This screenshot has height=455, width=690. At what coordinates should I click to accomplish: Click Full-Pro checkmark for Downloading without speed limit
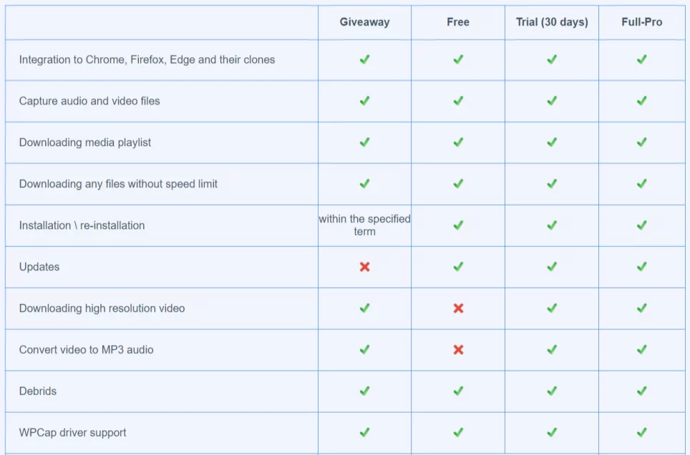[x=641, y=183]
